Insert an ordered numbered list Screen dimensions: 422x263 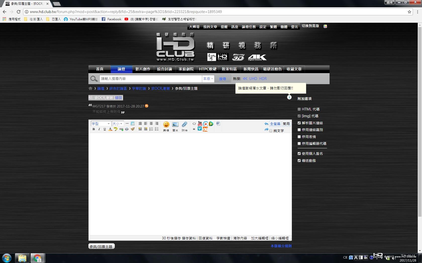151,129
